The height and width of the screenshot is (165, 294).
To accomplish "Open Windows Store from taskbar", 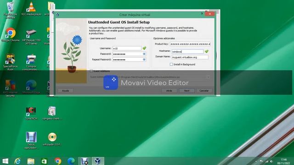I will 44,161.
